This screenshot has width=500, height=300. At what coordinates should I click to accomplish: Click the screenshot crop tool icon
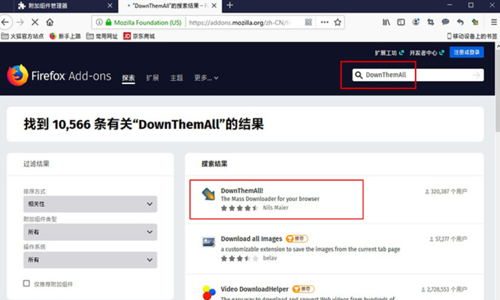click(x=431, y=22)
